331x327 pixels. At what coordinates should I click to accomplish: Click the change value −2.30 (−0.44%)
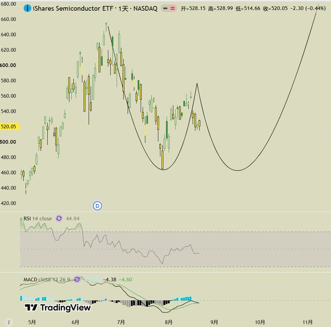[308, 8]
